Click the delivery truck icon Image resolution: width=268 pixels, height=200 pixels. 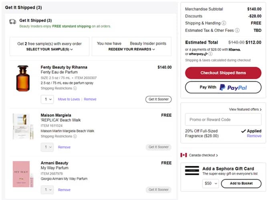13,22
